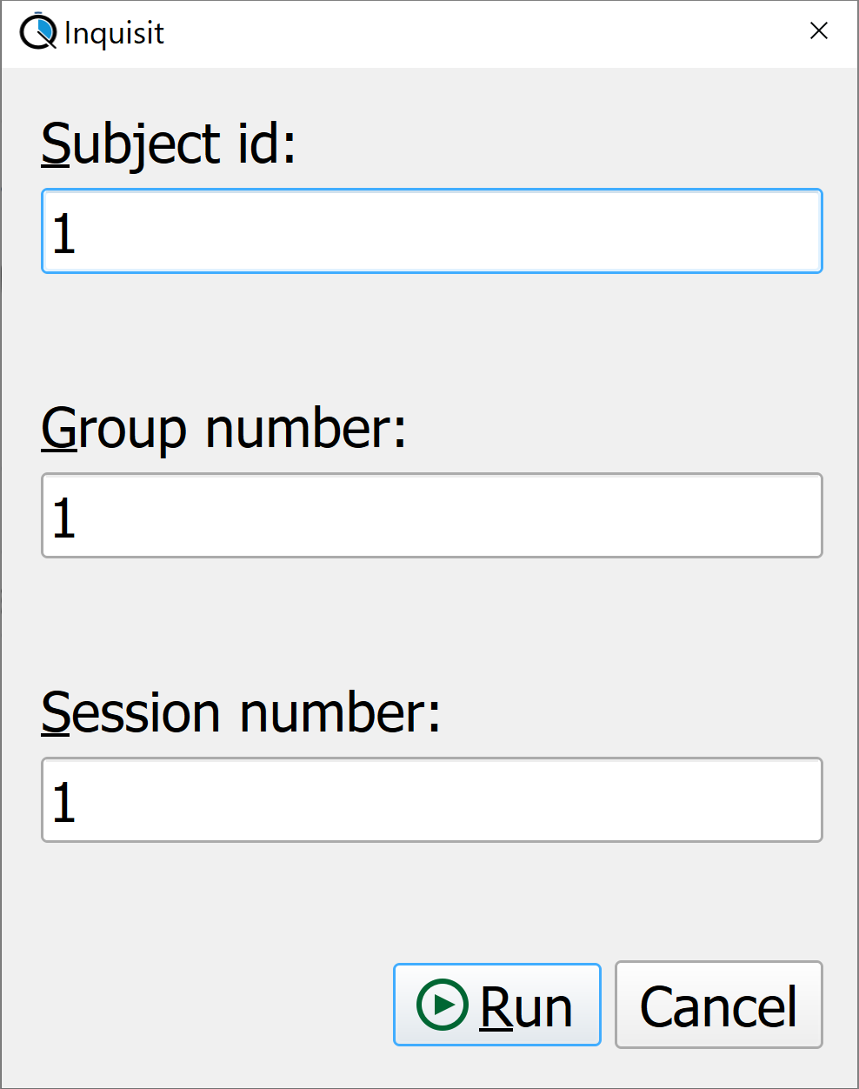Click the "Session number:" label
This screenshot has height=1089, width=859.
click(242, 713)
